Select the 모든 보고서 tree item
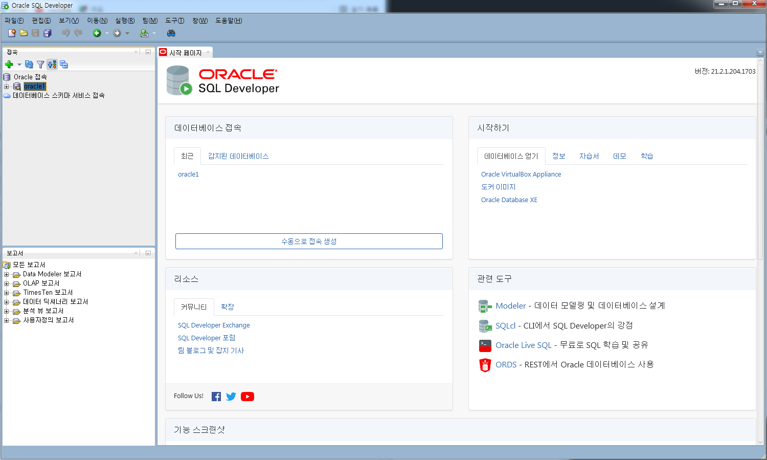The height and width of the screenshot is (460, 767). point(29,265)
